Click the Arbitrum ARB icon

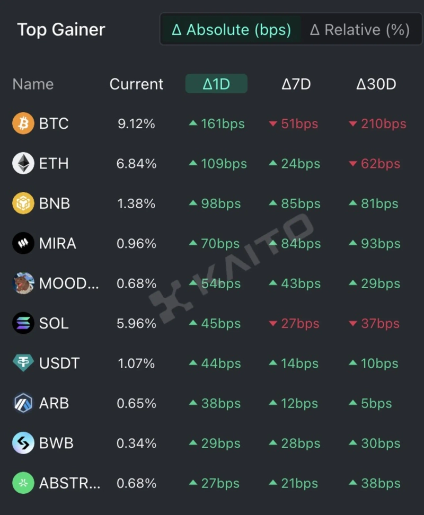coord(23,403)
